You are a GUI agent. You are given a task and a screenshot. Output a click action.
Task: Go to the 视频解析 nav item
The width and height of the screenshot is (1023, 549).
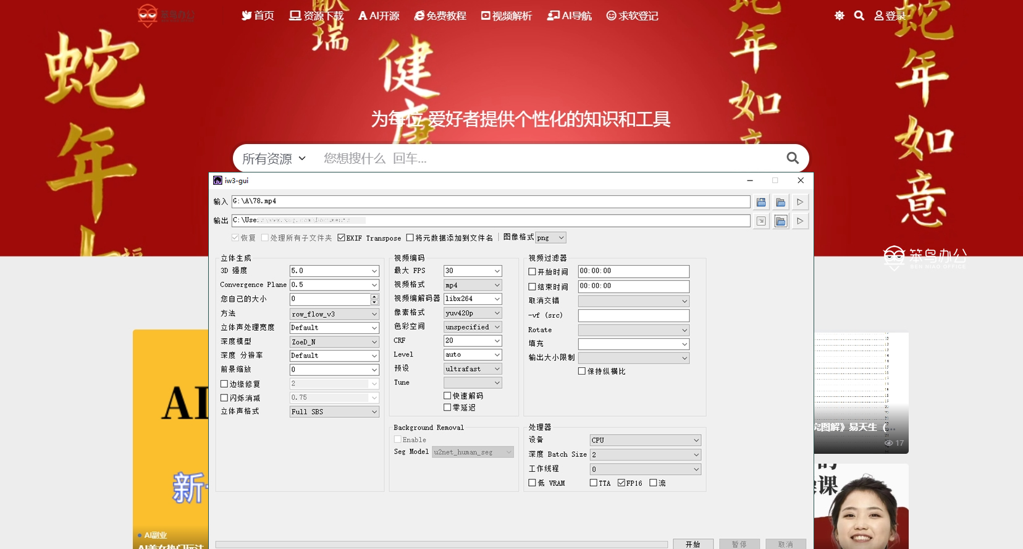[506, 15]
